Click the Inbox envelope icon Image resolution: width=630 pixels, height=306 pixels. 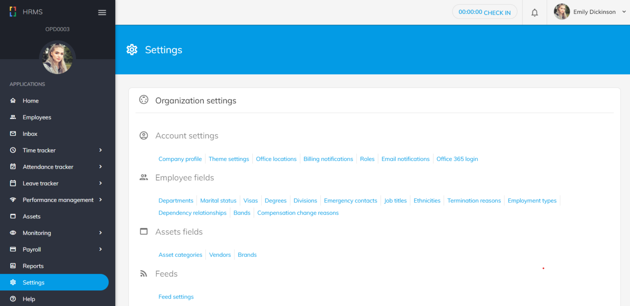pos(13,134)
